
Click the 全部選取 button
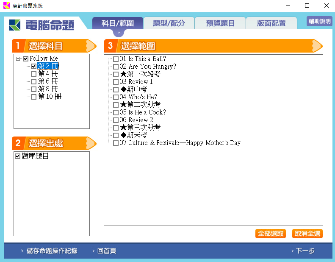pos(271,234)
